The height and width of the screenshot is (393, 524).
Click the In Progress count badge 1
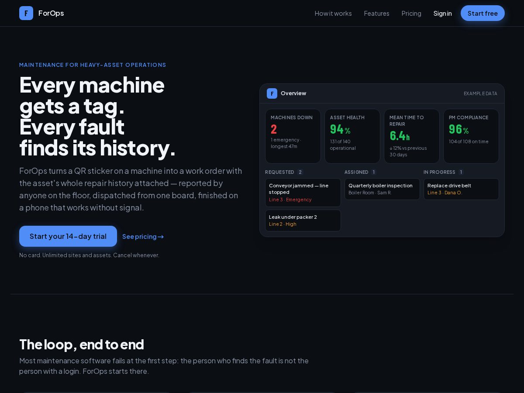pyautogui.click(x=461, y=172)
